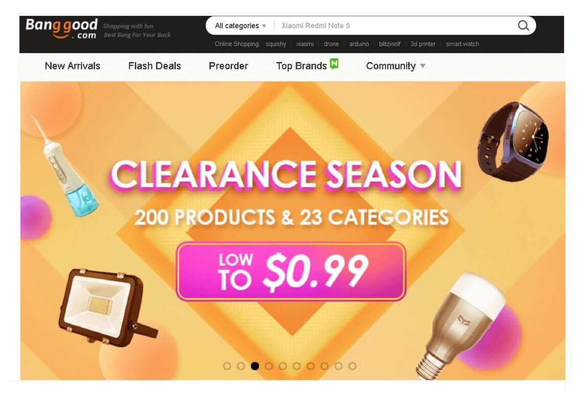Open the Banggood.com logo homepage
Image resolution: width=584 pixels, height=398 pixels.
pyautogui.click(x=61, y=29)
